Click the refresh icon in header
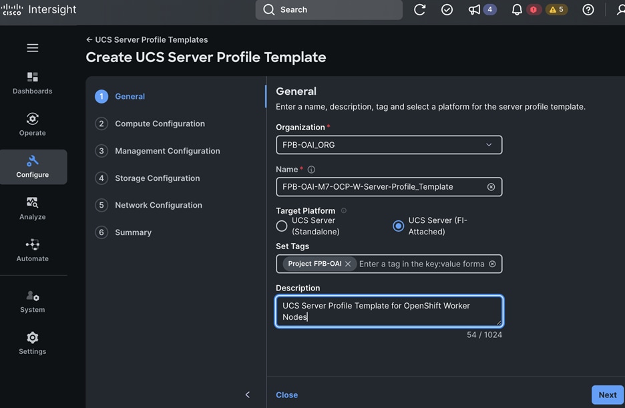 [419, 9]
